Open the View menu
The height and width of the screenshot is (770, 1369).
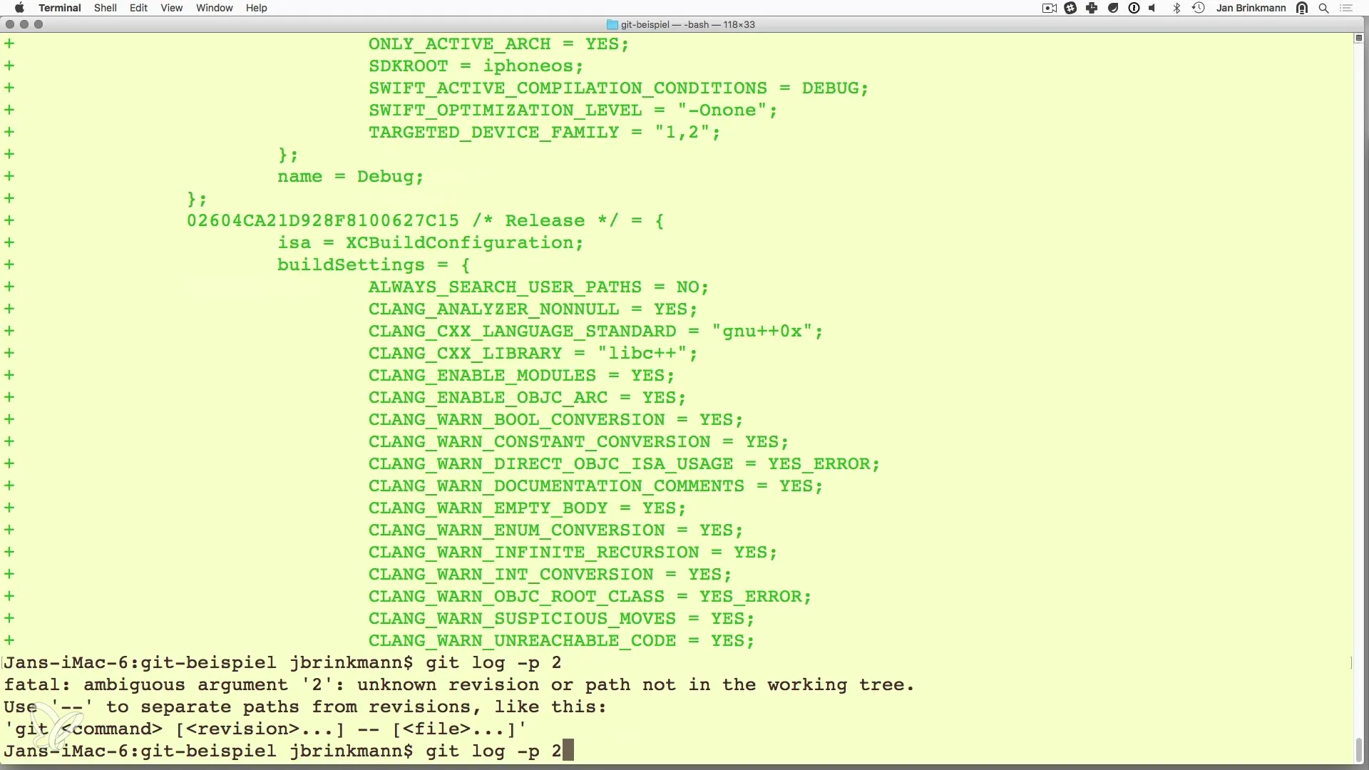[171, 8]
